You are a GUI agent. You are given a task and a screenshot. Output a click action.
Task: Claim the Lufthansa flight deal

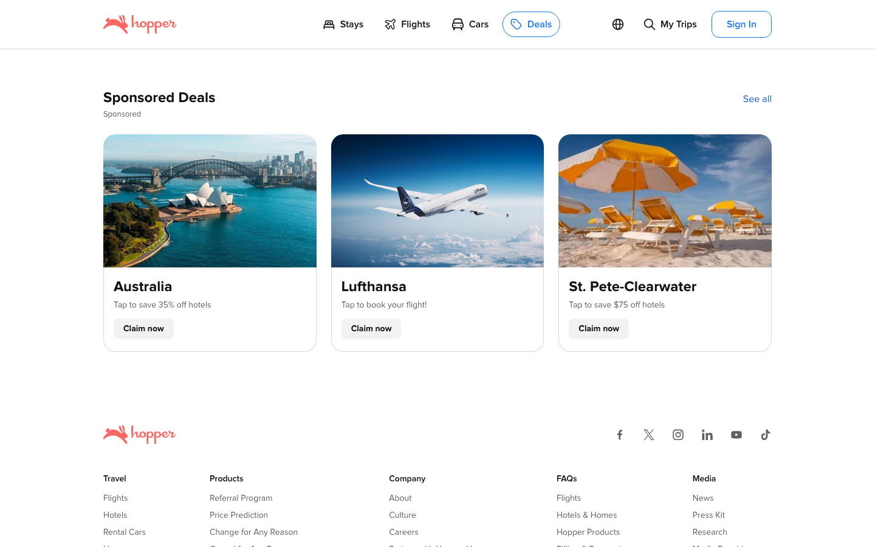371,329
